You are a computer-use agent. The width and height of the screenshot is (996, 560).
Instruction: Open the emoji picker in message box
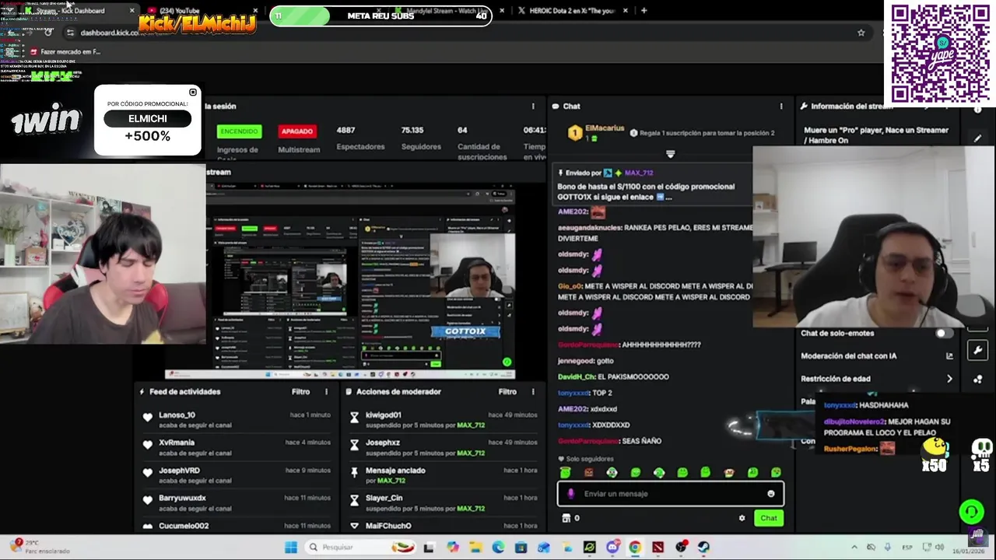[771, 494]
